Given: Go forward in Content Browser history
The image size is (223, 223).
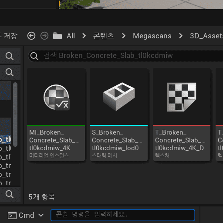Looking at the screenshot, I should pyautogui.click(x=44, y=36).
